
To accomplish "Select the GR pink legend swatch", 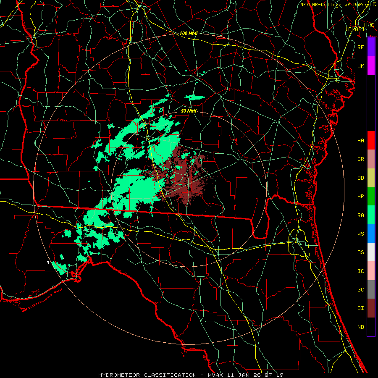I will click(x=371, y=159).
